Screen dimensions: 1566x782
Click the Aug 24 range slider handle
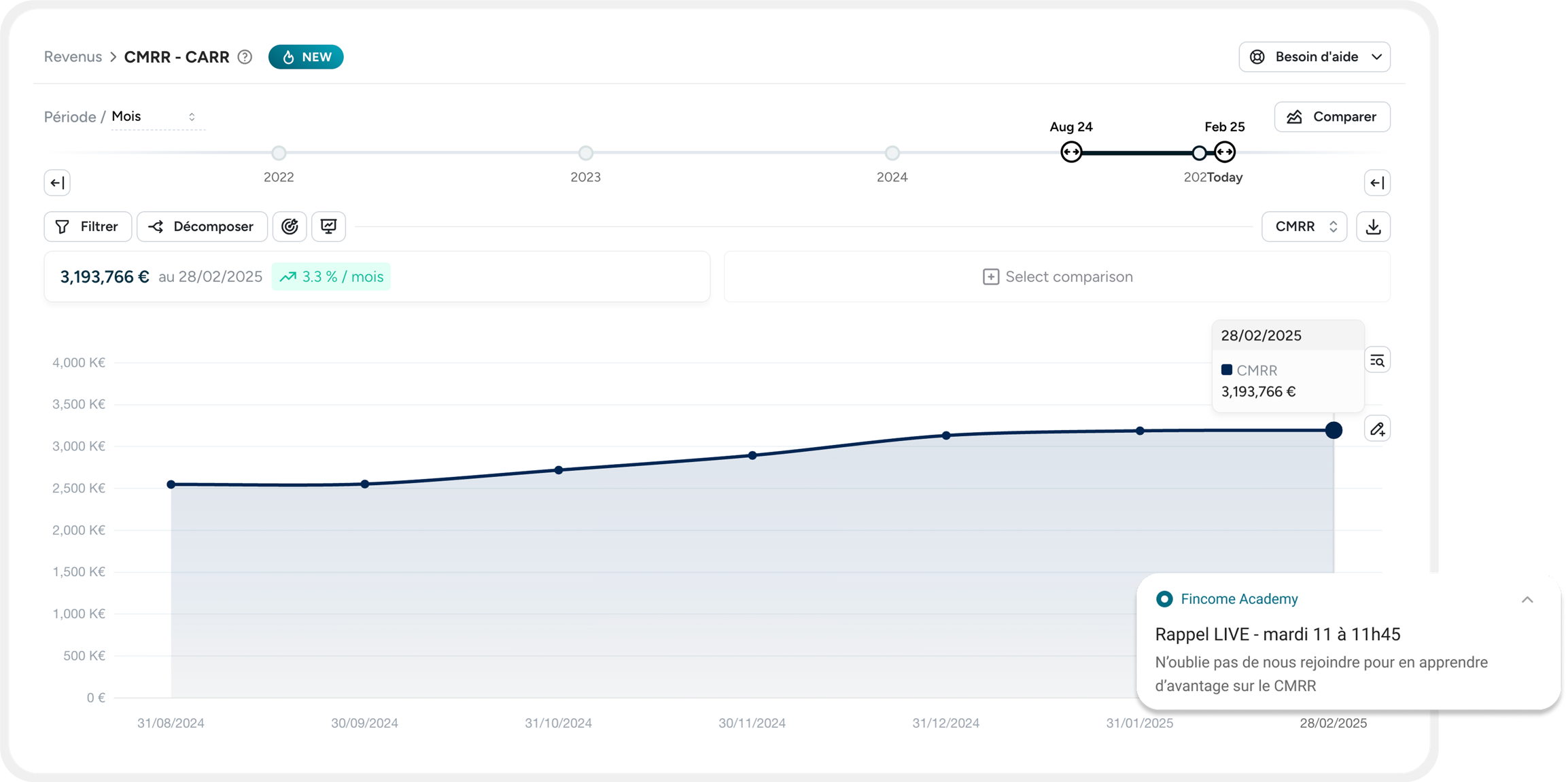point(1071,152)
